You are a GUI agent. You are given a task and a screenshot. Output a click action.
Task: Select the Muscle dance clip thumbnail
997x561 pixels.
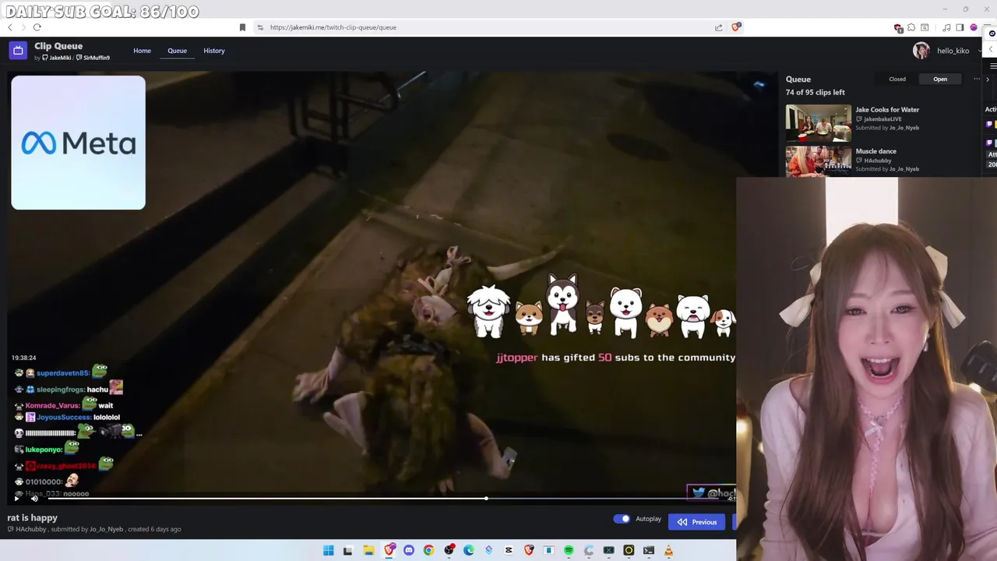click(818, 162)
